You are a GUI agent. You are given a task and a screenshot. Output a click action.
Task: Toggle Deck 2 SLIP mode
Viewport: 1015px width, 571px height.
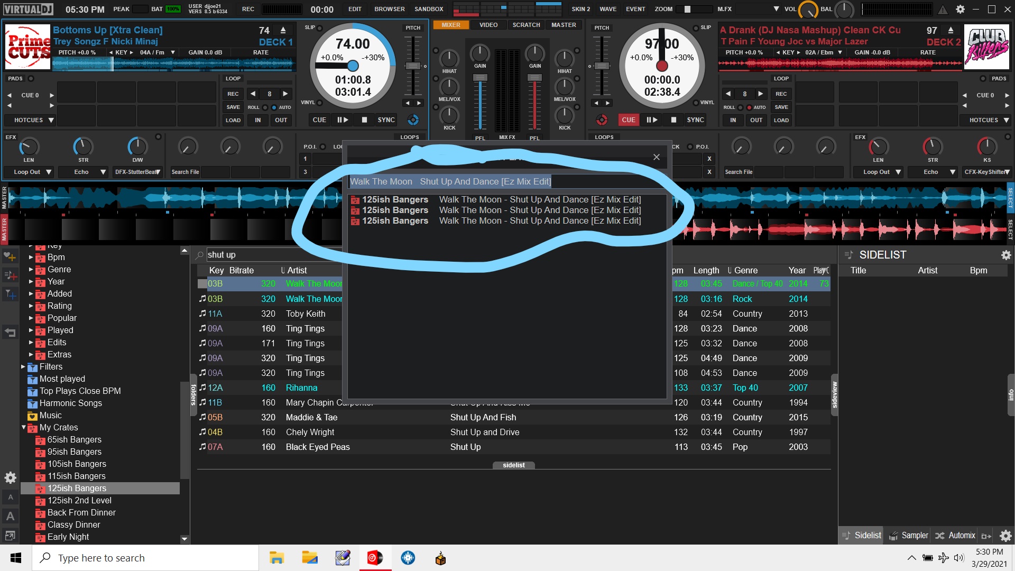coord(695,28)
